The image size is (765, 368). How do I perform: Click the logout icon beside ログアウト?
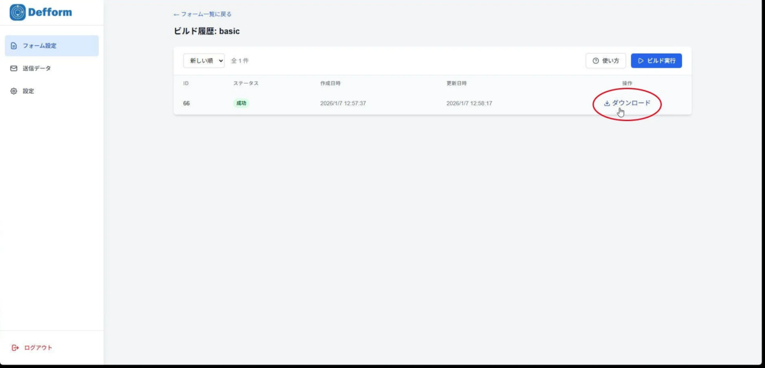[14, 347]
